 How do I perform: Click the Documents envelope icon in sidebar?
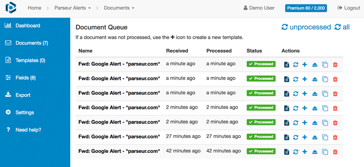8,43
